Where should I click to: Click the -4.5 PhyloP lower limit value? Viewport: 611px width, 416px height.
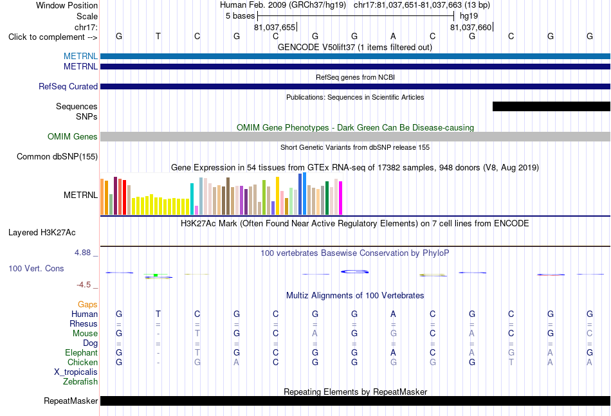click(84, 285)
